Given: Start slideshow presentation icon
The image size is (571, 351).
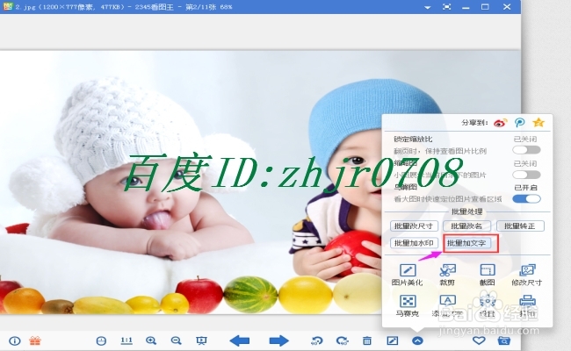Looking at the screenshot, I should pos(201,340).
